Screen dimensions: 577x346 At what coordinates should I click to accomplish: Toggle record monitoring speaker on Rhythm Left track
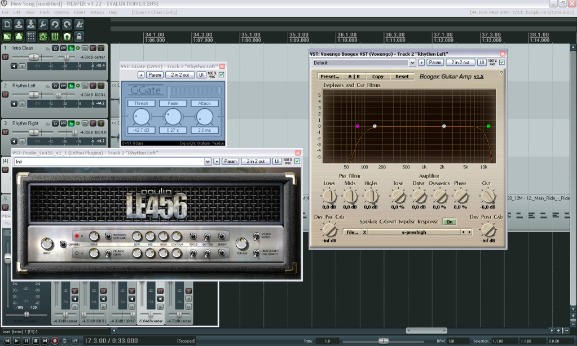(14, 104)
